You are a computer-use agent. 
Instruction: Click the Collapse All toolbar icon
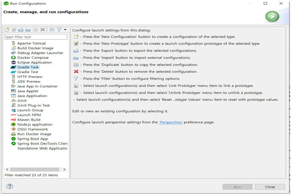pos(52,30)
